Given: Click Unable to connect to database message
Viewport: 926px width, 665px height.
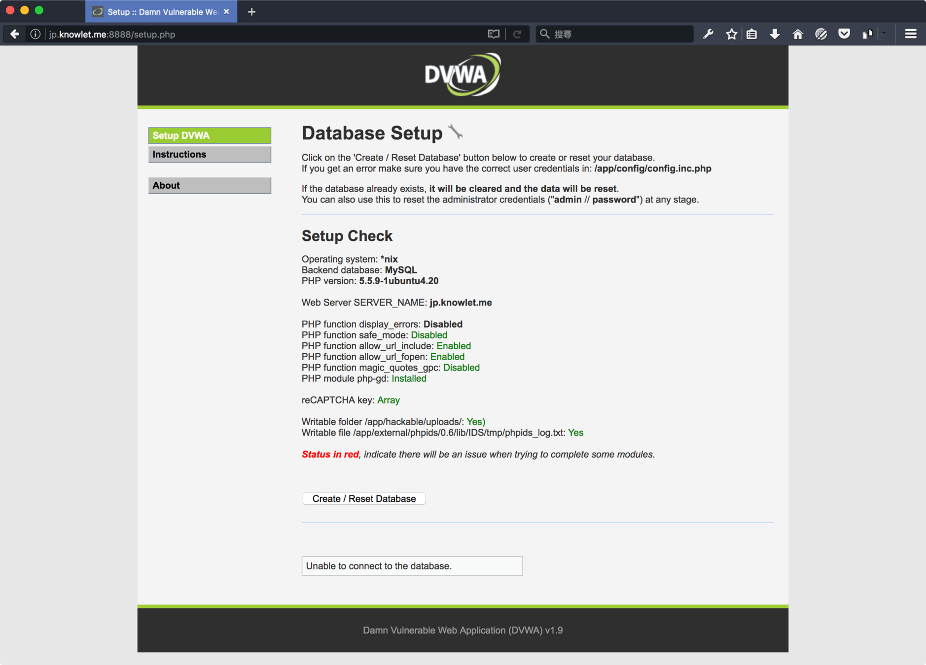Looking at the screenshot, I should 412,566.
